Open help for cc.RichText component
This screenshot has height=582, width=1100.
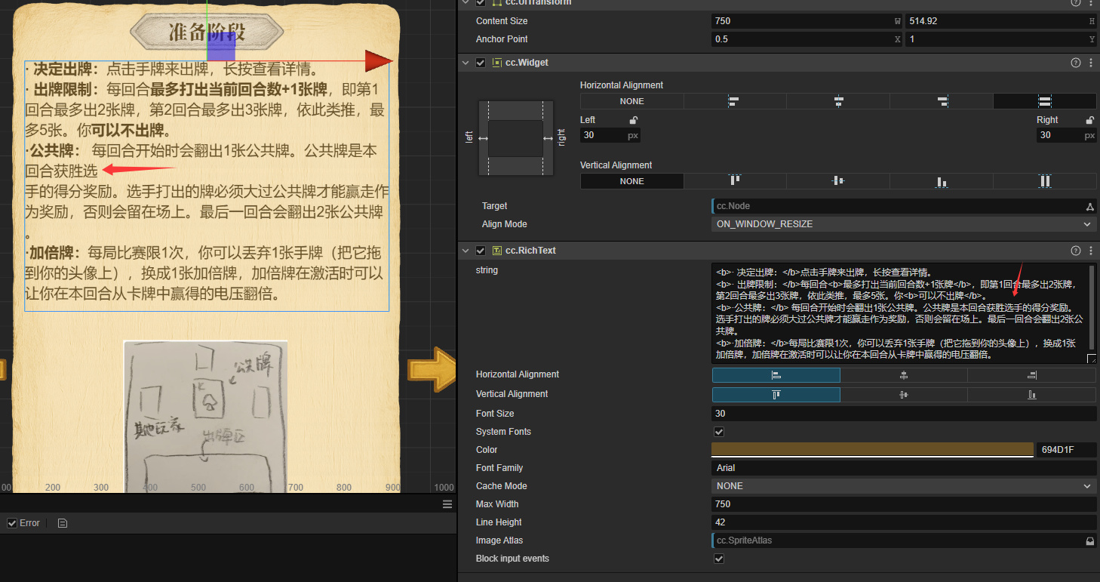[1076, 251]
